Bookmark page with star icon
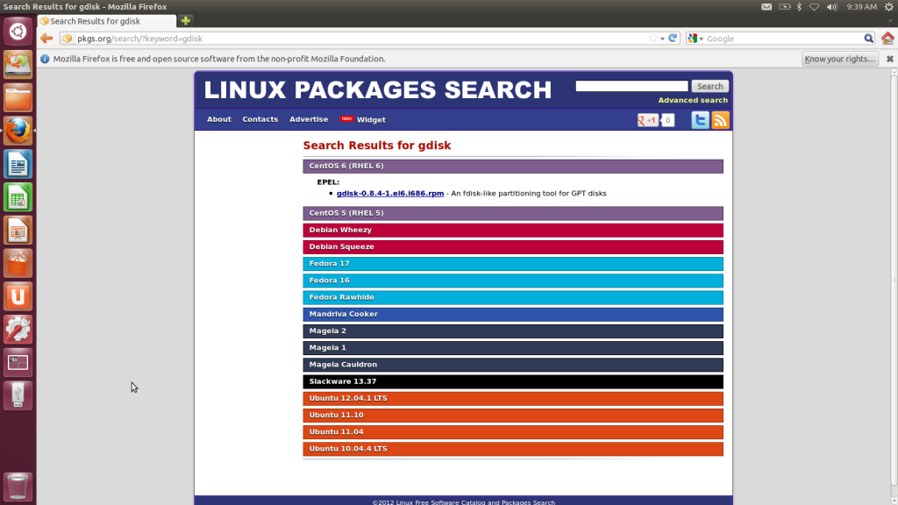Image resolution: width=898 pixels, height=505 pixels. tap(652, 39)
